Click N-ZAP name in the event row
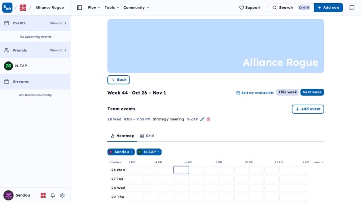The width and height of the screenshot is (361, 203). [x=192, y=119]
